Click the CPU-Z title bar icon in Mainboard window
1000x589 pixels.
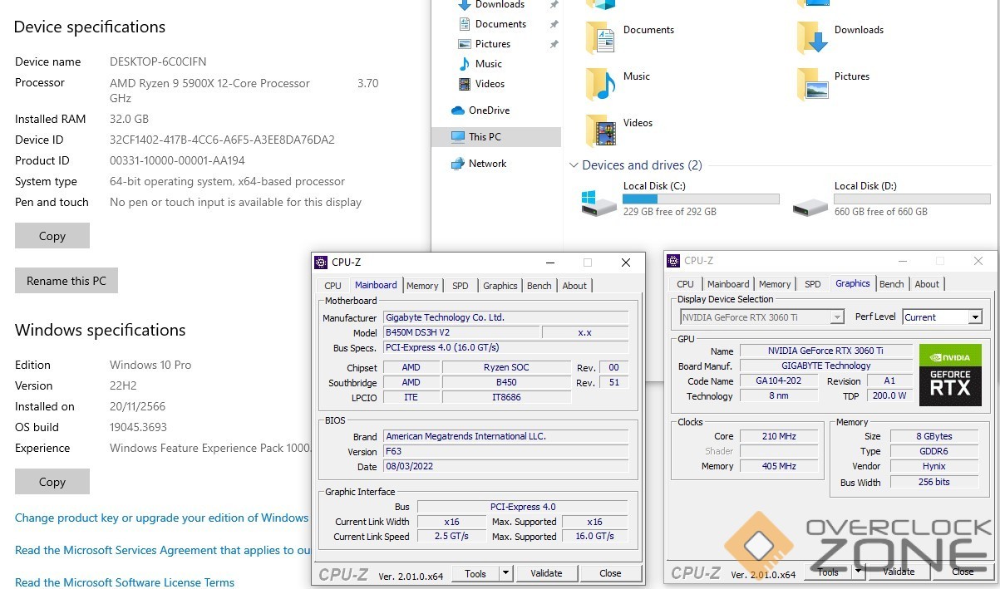(x=321, y=263)
